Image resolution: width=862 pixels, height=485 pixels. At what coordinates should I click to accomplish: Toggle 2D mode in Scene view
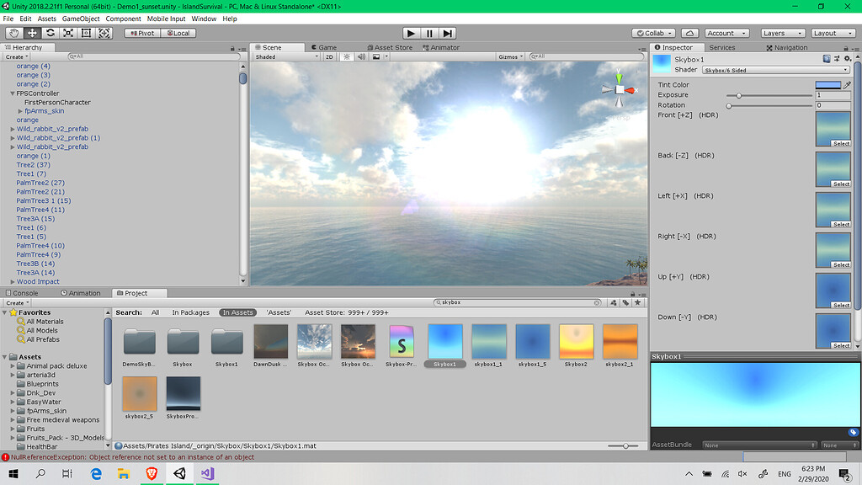330,57
